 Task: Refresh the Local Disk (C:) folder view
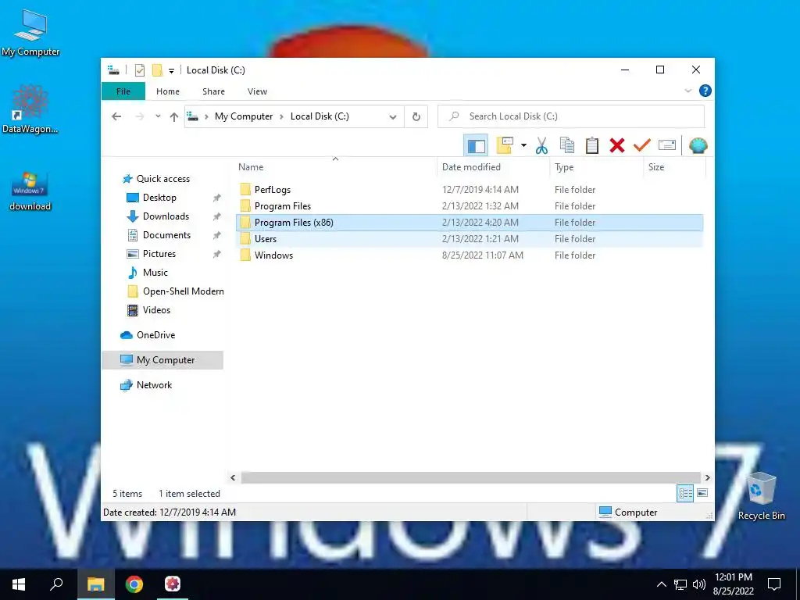click(x=416, y=117)
